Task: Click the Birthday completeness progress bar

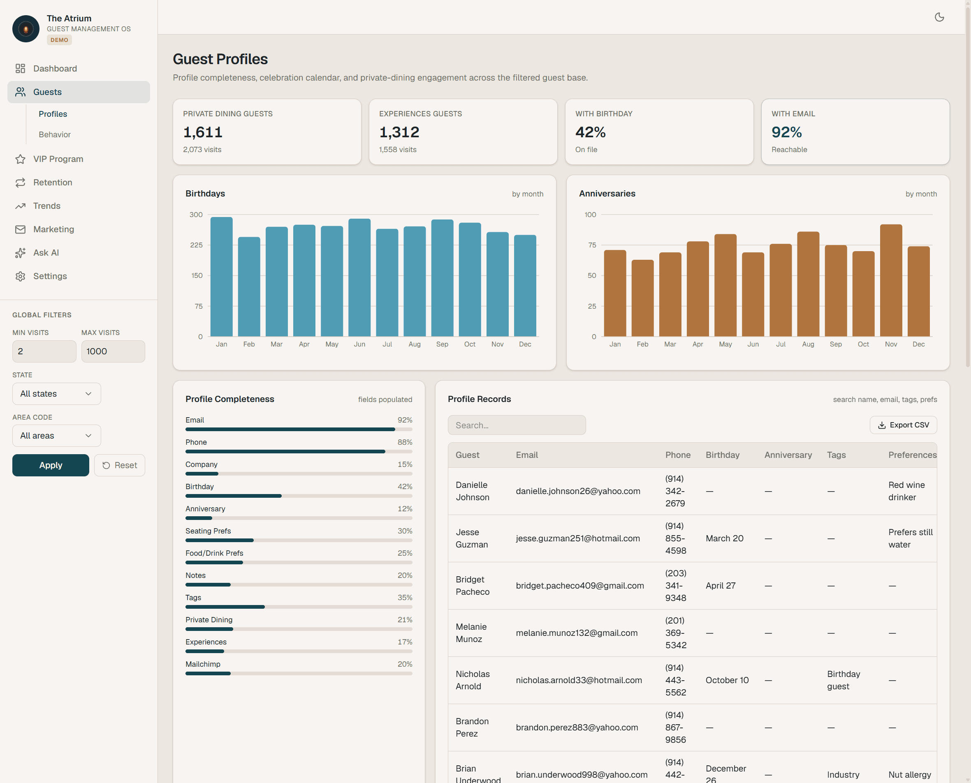Action: tap(299, 496)
